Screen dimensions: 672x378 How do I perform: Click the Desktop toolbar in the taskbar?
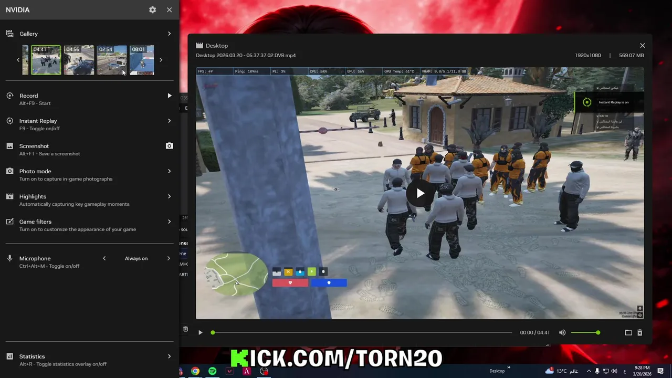point(497,371)
